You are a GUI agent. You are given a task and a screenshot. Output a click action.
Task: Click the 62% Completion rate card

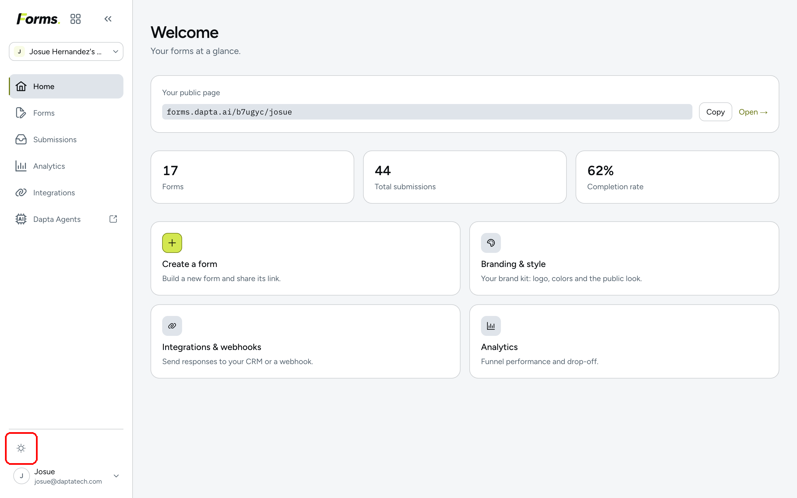677,177
